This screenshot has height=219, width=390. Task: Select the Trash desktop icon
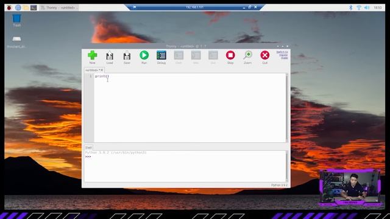(16, 20)
